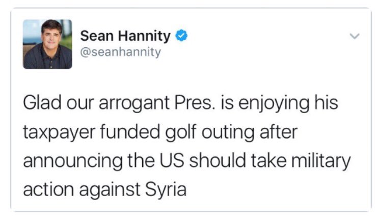Open the Sean Hannity display name
This screenshot has width=380, height=224.
point(125,36)
